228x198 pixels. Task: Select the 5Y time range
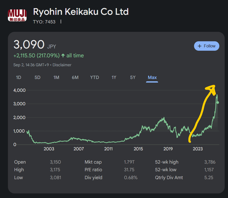coord(133,77)
